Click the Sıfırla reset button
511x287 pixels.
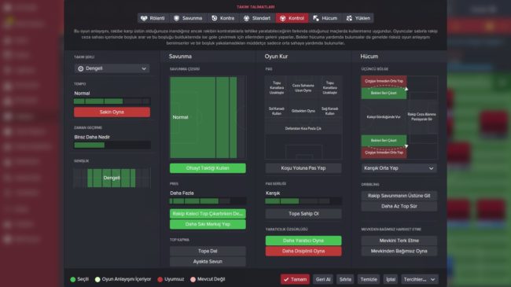345,279
